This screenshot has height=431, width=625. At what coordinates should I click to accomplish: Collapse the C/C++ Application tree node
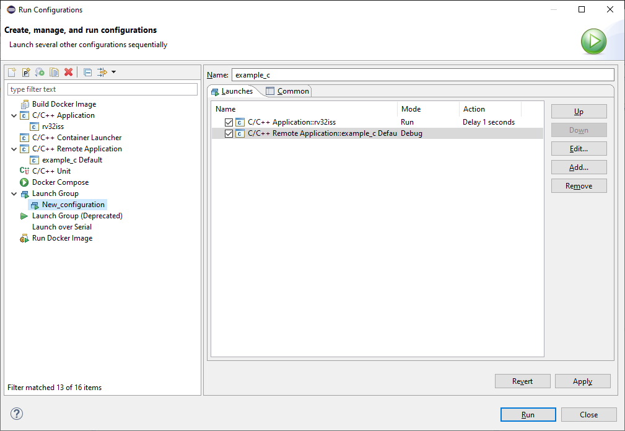pos(14,115)
